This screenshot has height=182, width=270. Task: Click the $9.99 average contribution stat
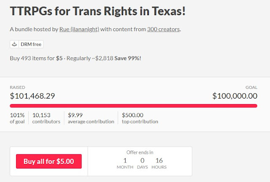[91, 118]
